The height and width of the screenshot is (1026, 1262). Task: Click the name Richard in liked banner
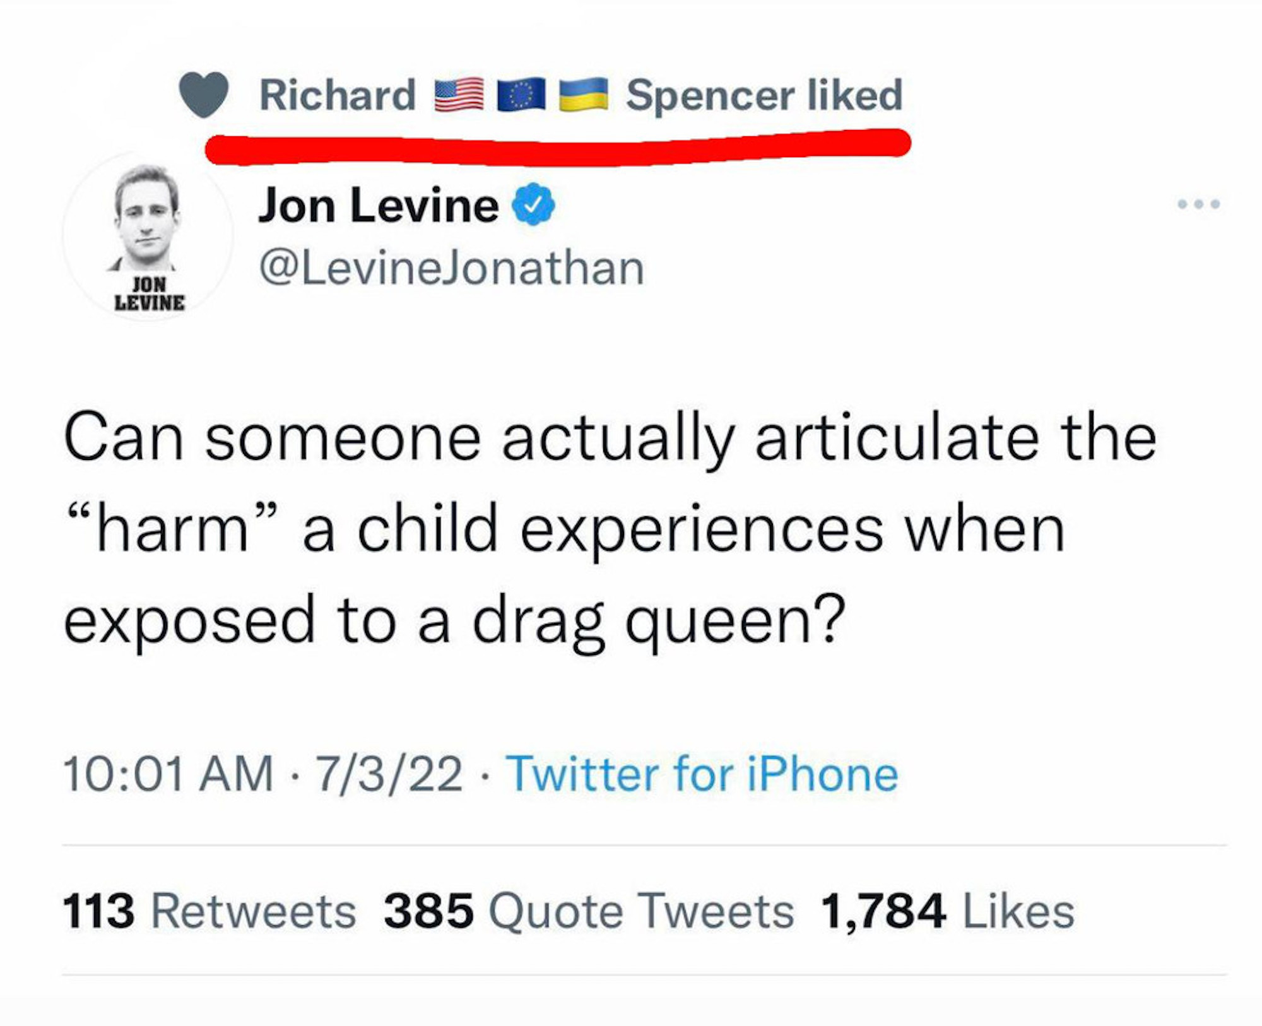click(x=338, y=95)
